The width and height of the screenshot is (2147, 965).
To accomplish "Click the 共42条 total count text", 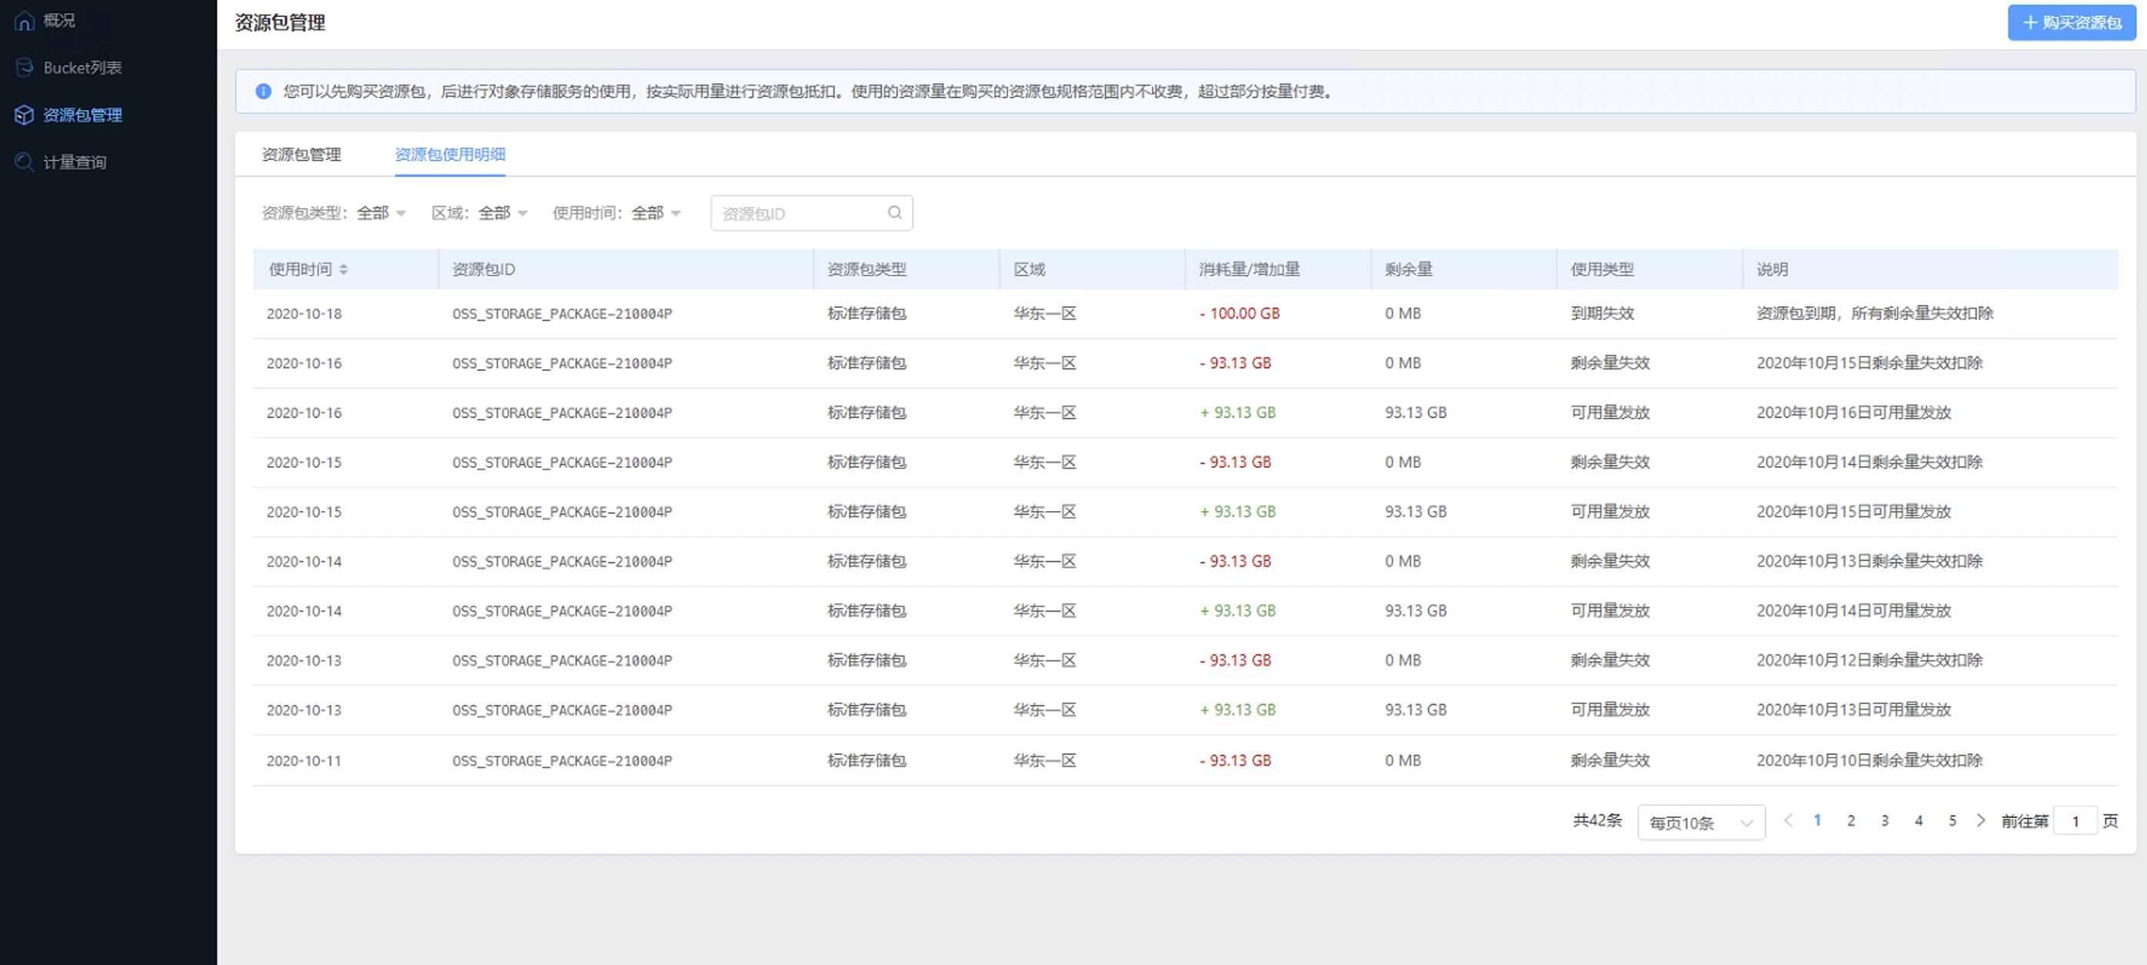I will pos(1597,820).
